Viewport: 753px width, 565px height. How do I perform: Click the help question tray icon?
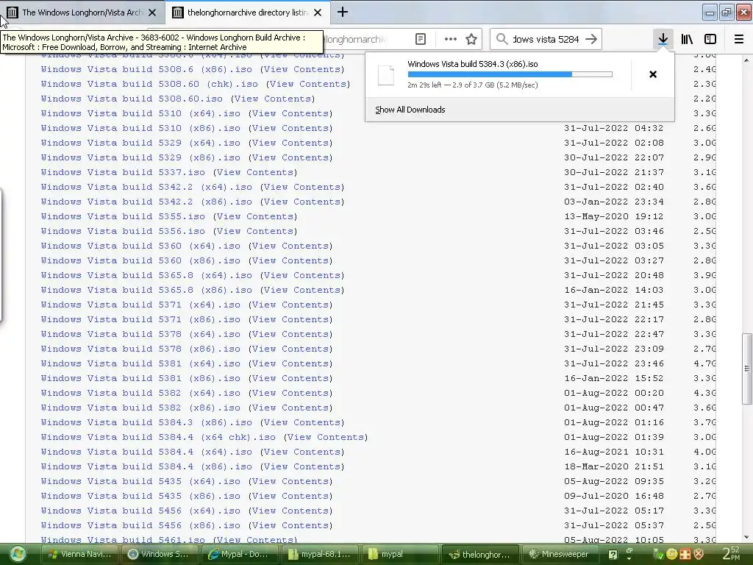pyautogui.click(x=613, y=555)
